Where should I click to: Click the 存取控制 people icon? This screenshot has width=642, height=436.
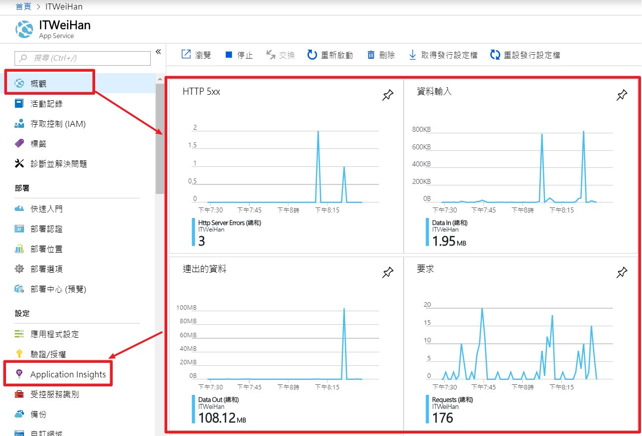[19, 124]
